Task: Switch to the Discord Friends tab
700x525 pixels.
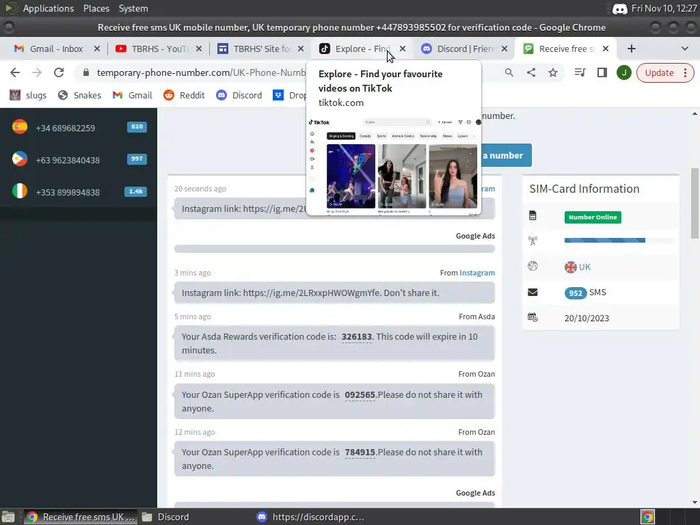Action: (463, 49)
